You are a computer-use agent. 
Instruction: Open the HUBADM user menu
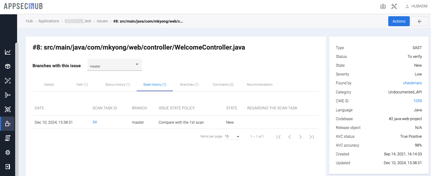pos(416,7)
